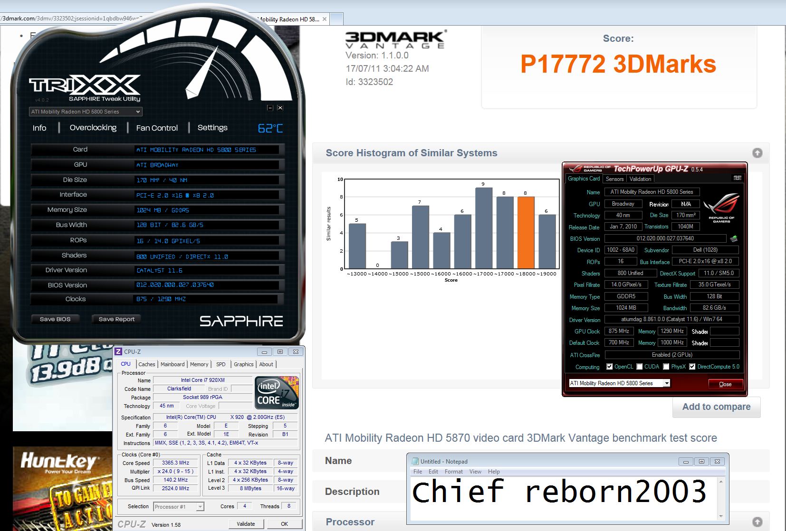Click Notepad scrollbar down arrow
This screenshot has width=786, height=531.
click(721, 516)
